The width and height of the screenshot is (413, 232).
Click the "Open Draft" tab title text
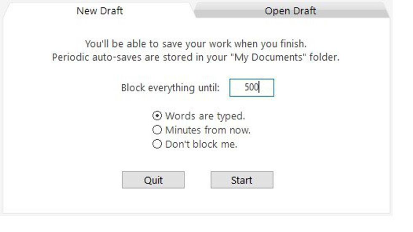point(290,11)
